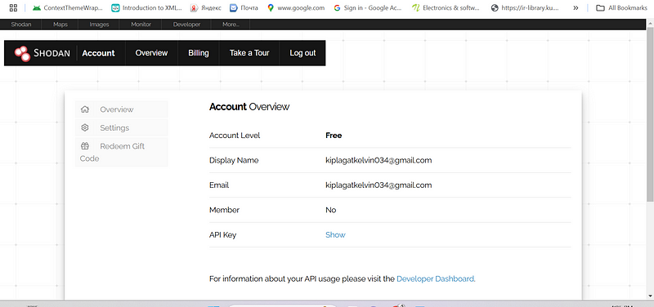Show the API Key

tap(335, 235)
